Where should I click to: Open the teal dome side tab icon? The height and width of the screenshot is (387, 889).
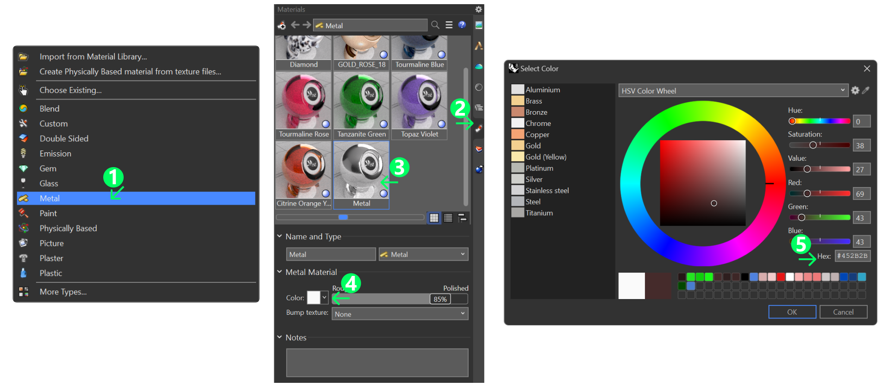tap(479, 67)
